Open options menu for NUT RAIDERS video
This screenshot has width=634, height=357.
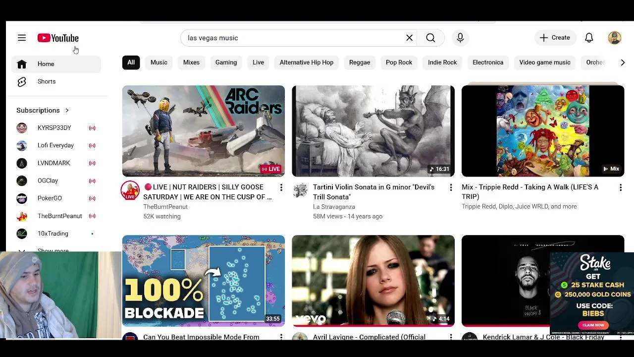point(281,187)
